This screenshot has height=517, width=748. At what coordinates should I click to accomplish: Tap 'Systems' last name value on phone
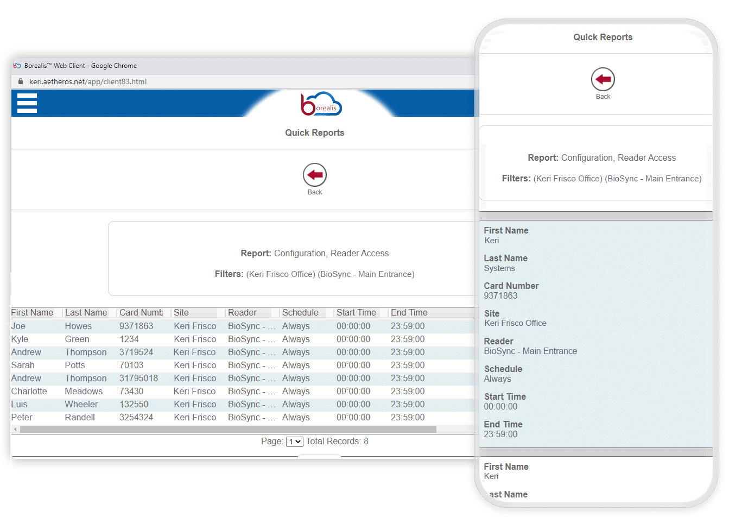(x=499, y=268)
